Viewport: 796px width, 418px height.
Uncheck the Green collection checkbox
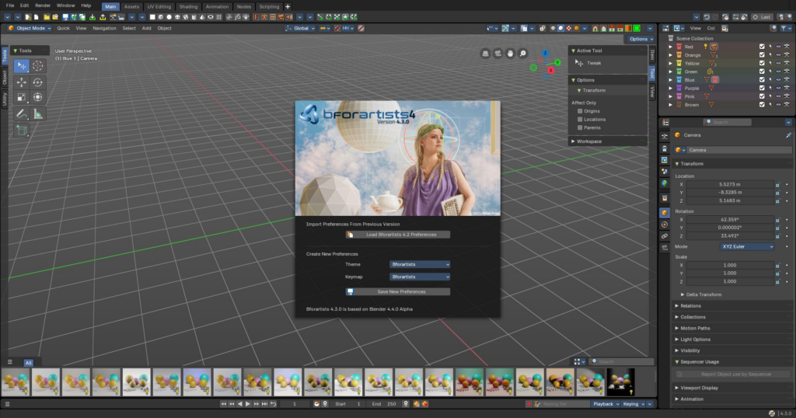pos(762,71)
